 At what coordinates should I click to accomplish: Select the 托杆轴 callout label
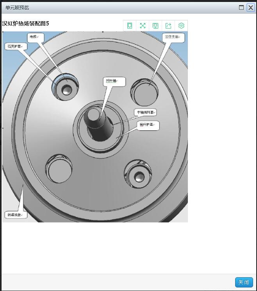[114, 81]
